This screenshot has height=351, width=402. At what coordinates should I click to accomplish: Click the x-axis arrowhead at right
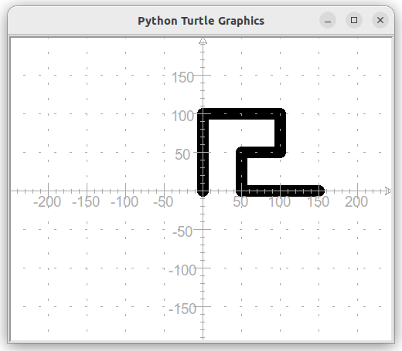[388, 191]
